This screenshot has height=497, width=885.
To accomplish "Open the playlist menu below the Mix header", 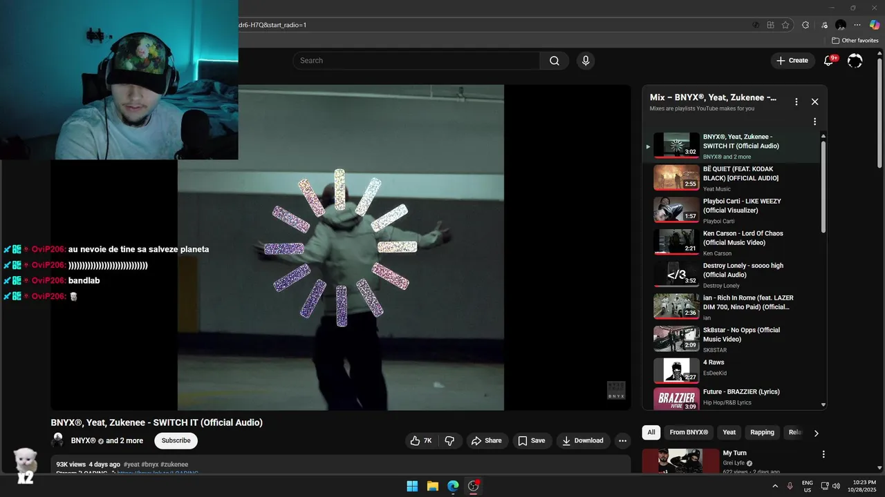I will coord(814,121).
